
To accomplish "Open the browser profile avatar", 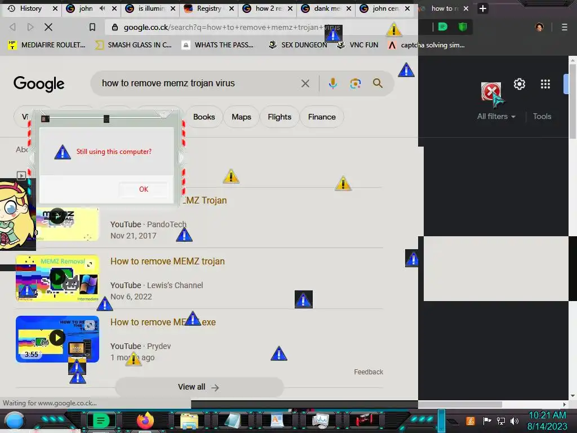I will click(x=539, y=27).
